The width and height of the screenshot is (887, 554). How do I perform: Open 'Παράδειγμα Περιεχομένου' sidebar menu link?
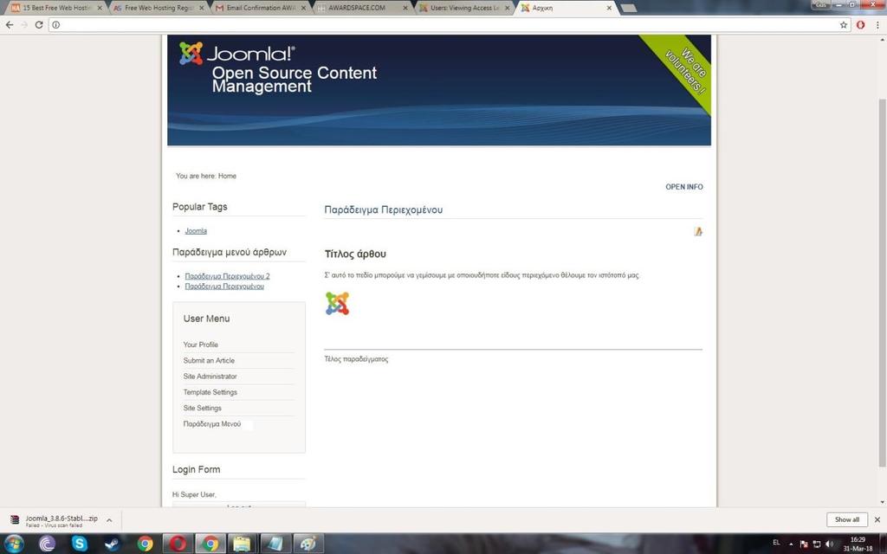224,286
